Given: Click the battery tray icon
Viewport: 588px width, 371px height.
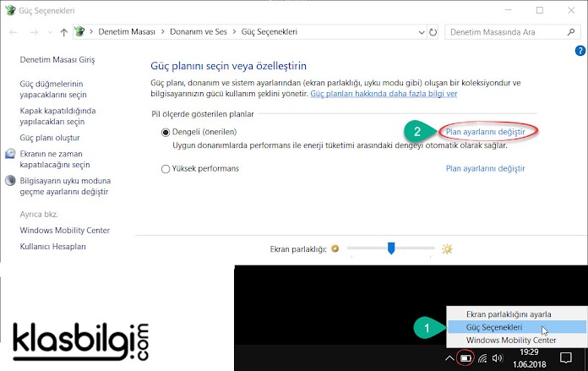Looking at the screenshot, I should (465, 358).
